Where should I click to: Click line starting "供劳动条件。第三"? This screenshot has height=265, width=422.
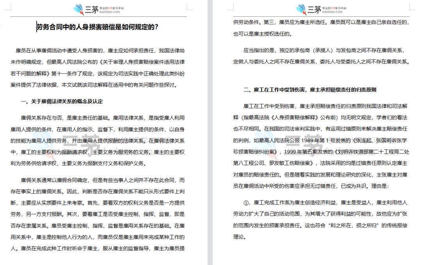click(321, 22)
